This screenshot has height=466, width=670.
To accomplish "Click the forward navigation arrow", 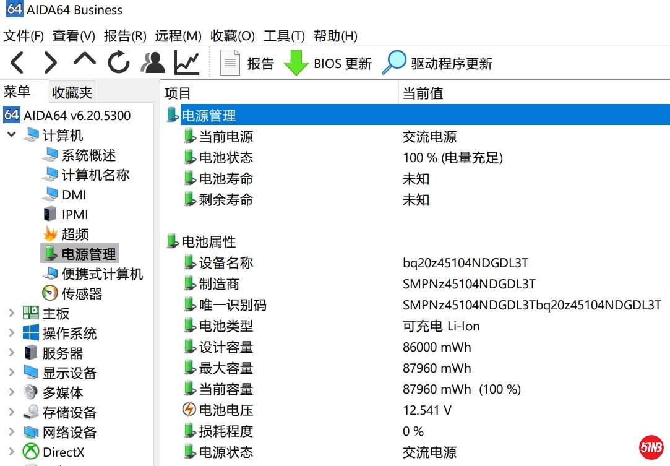I will [50, 63].
